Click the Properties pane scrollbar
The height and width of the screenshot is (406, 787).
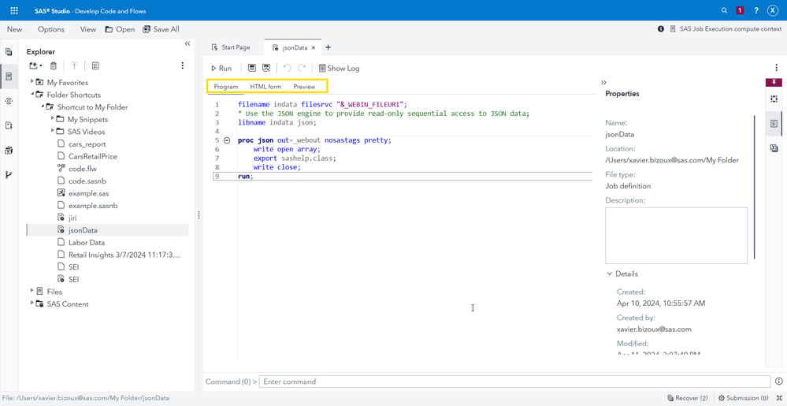(x=754, y=187)
